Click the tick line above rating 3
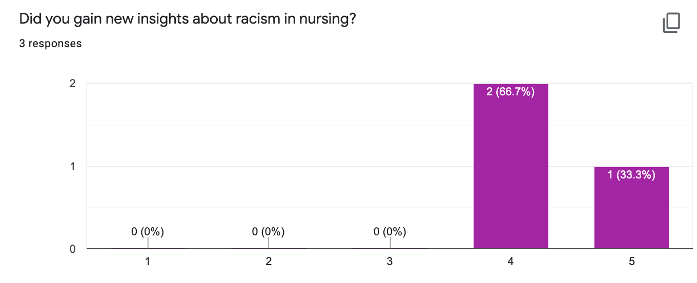Image resolution: width=697 pixels, height=283 pixels. coord(389,243)
